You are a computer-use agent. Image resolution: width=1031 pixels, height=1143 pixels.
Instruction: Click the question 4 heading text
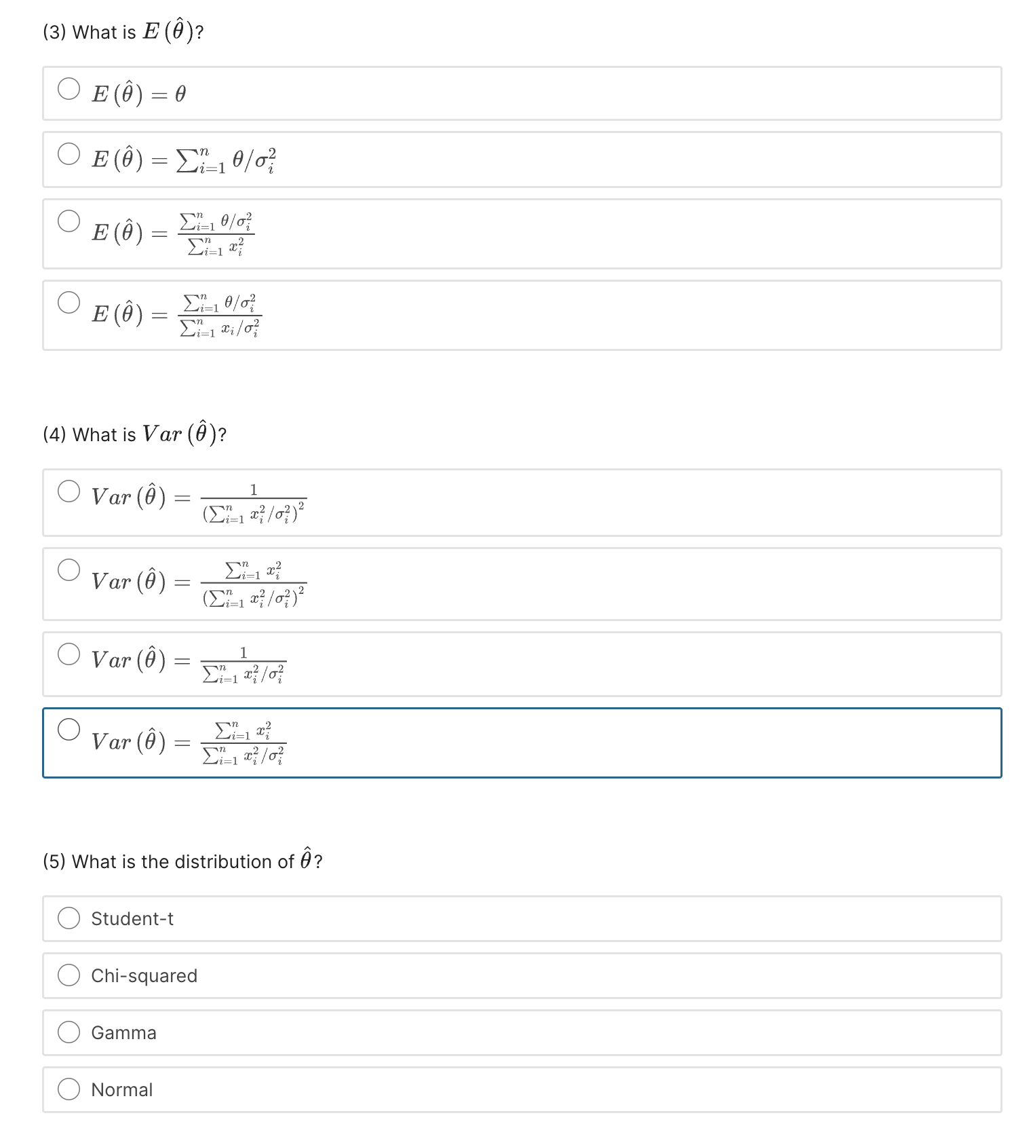click(x=134, y=432)
